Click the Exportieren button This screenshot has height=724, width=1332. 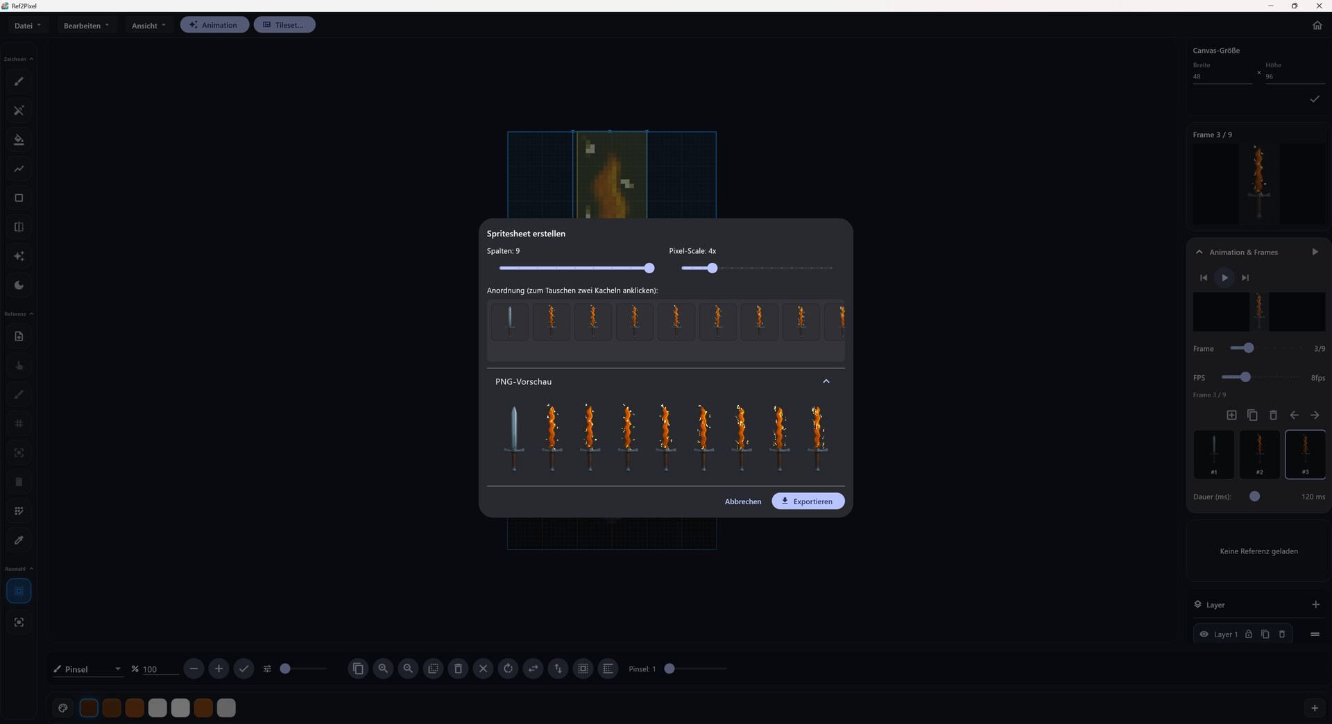point(808,501)
